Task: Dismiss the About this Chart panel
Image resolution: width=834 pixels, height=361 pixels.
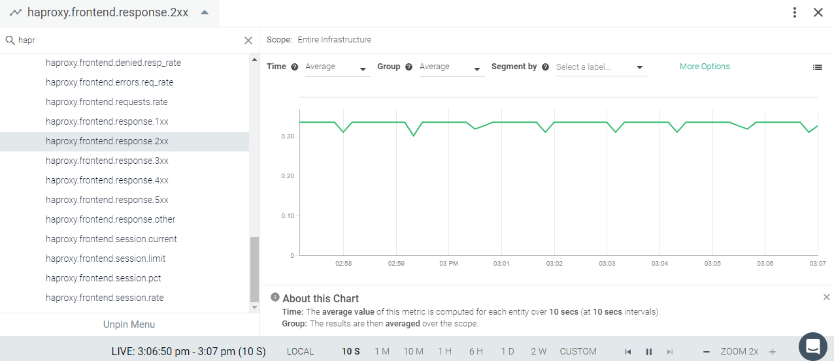Action: click(x=826, y=297)
